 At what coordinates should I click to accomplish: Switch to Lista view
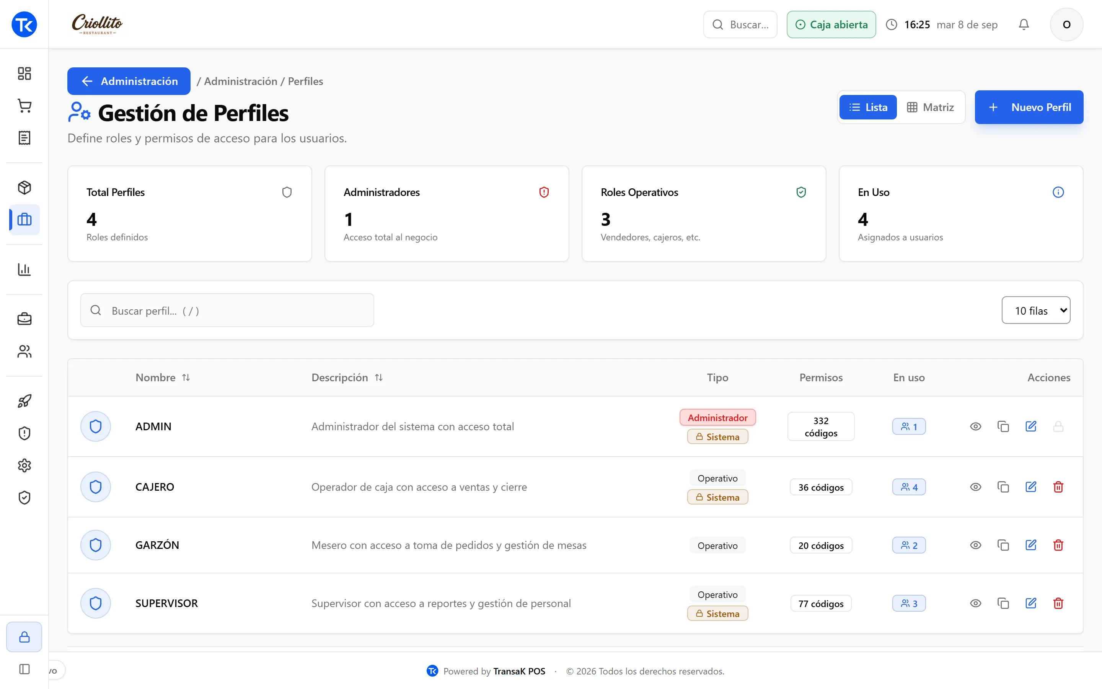868,107
